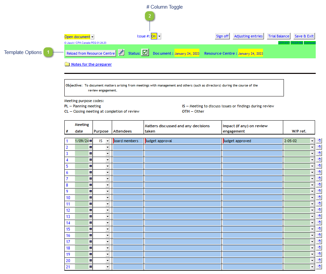The width and height of the screenshot is (326, 274).
Task: Click Reload from Resource Centre button
Action: pyautogui.click(x=91, y=53)
